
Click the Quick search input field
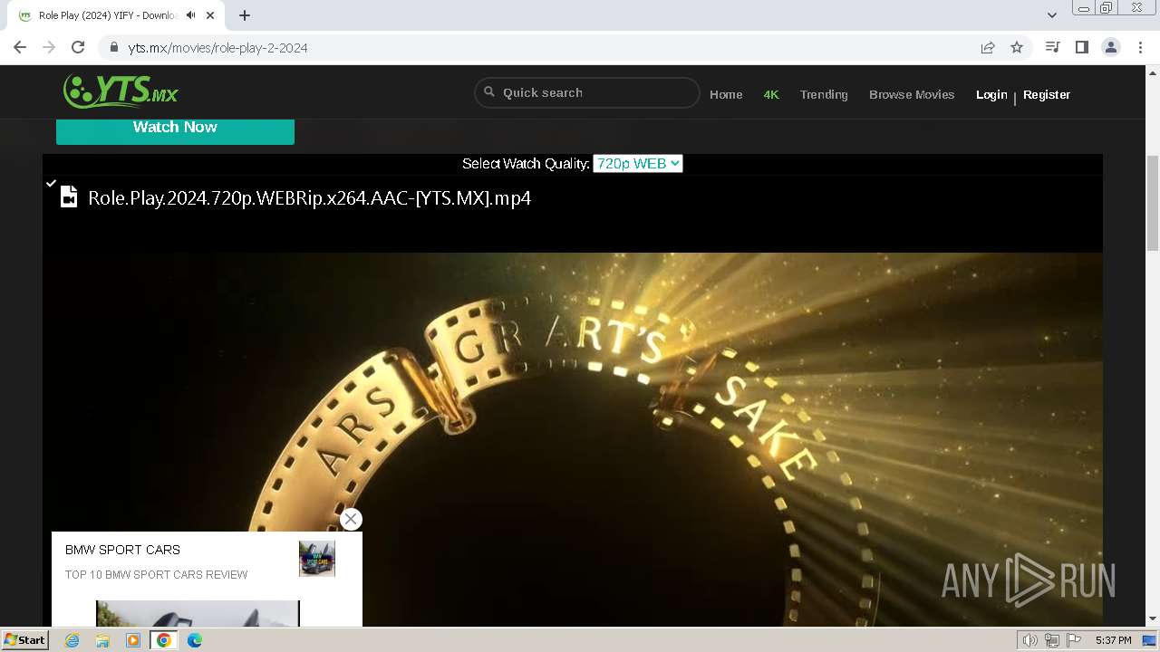tap(587, 92)
